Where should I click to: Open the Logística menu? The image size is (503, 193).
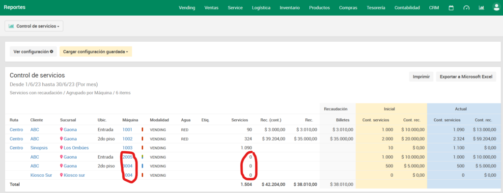(261, 8)
